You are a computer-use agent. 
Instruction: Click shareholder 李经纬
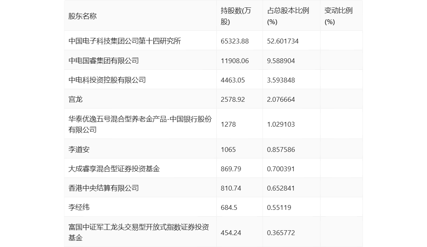coord(79,207)
